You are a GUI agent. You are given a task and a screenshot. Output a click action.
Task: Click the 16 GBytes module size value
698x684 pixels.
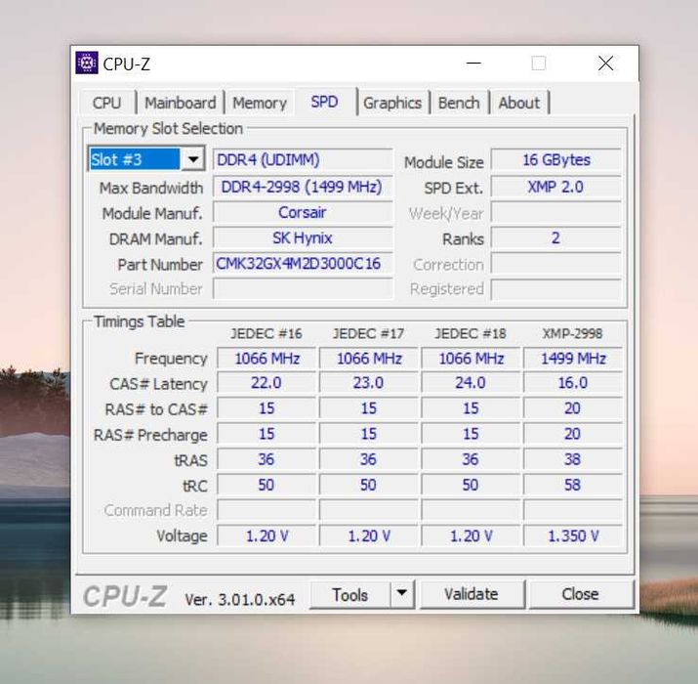click(556, 159)
